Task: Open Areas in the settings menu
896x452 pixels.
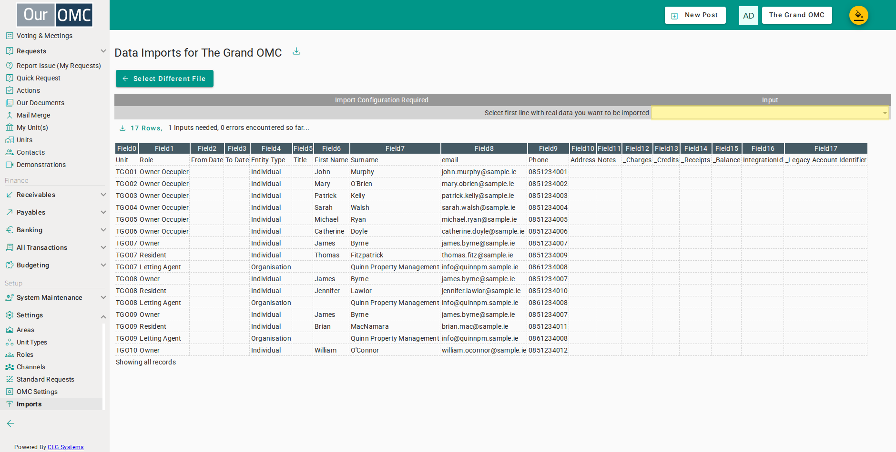Action: pos(25,330)
